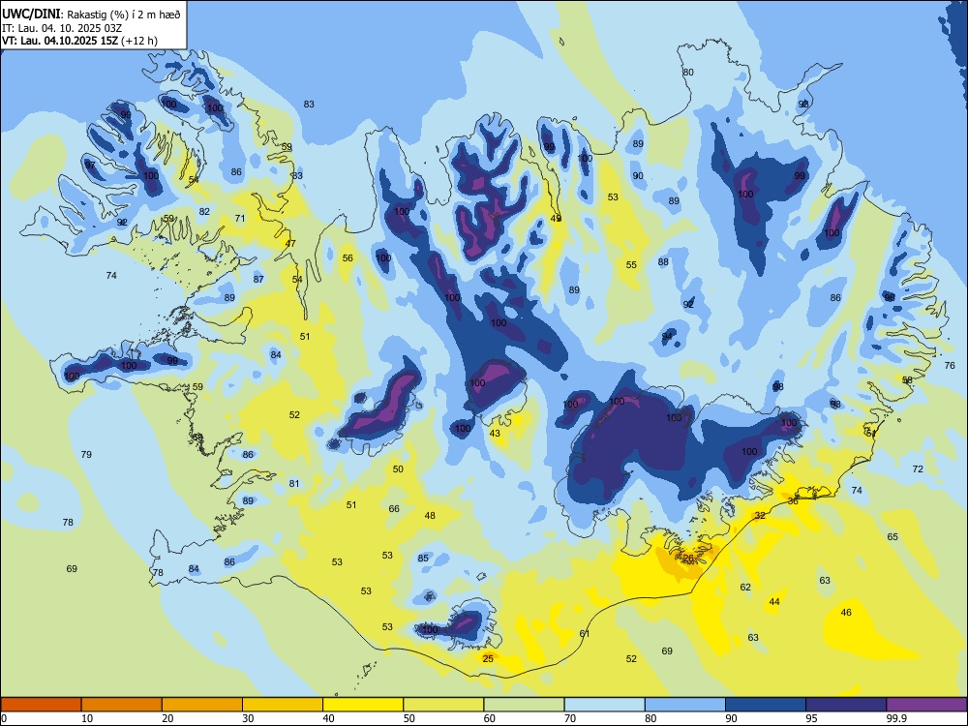Click the humidity value '55'
The image size is (968, 726).
point(631,265)
